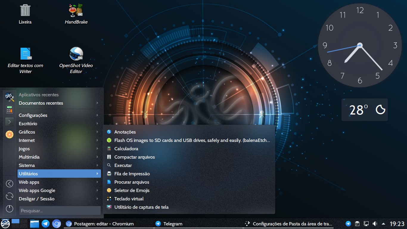Open the Teclado virtual utility
The image size is (407, 229).
tap(128, 199)
